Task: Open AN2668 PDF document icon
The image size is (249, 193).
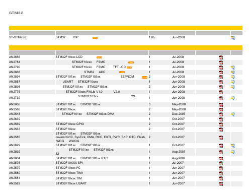Action: (x=221, y=73)
